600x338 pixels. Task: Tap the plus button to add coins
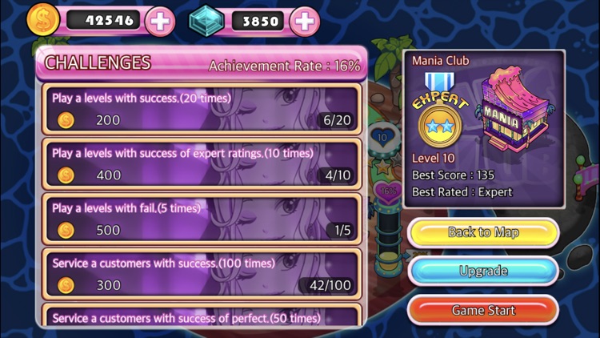(160, 22)
